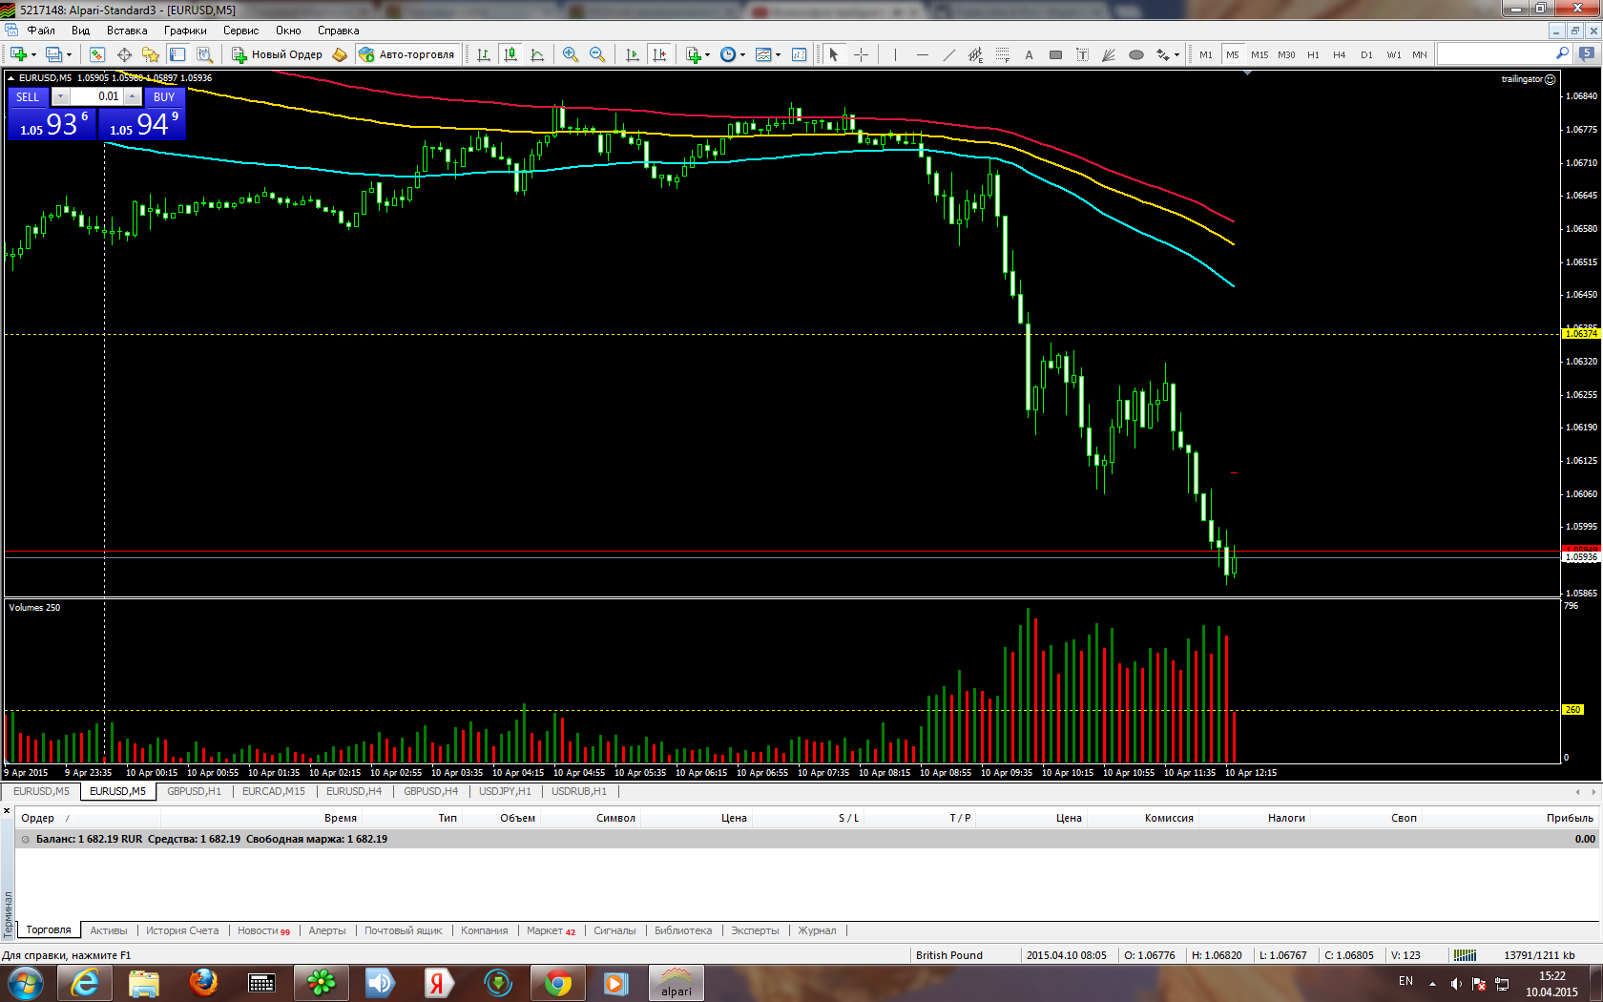
Task: Open the Profiles icon in toolbar
Action: point(54,54)
